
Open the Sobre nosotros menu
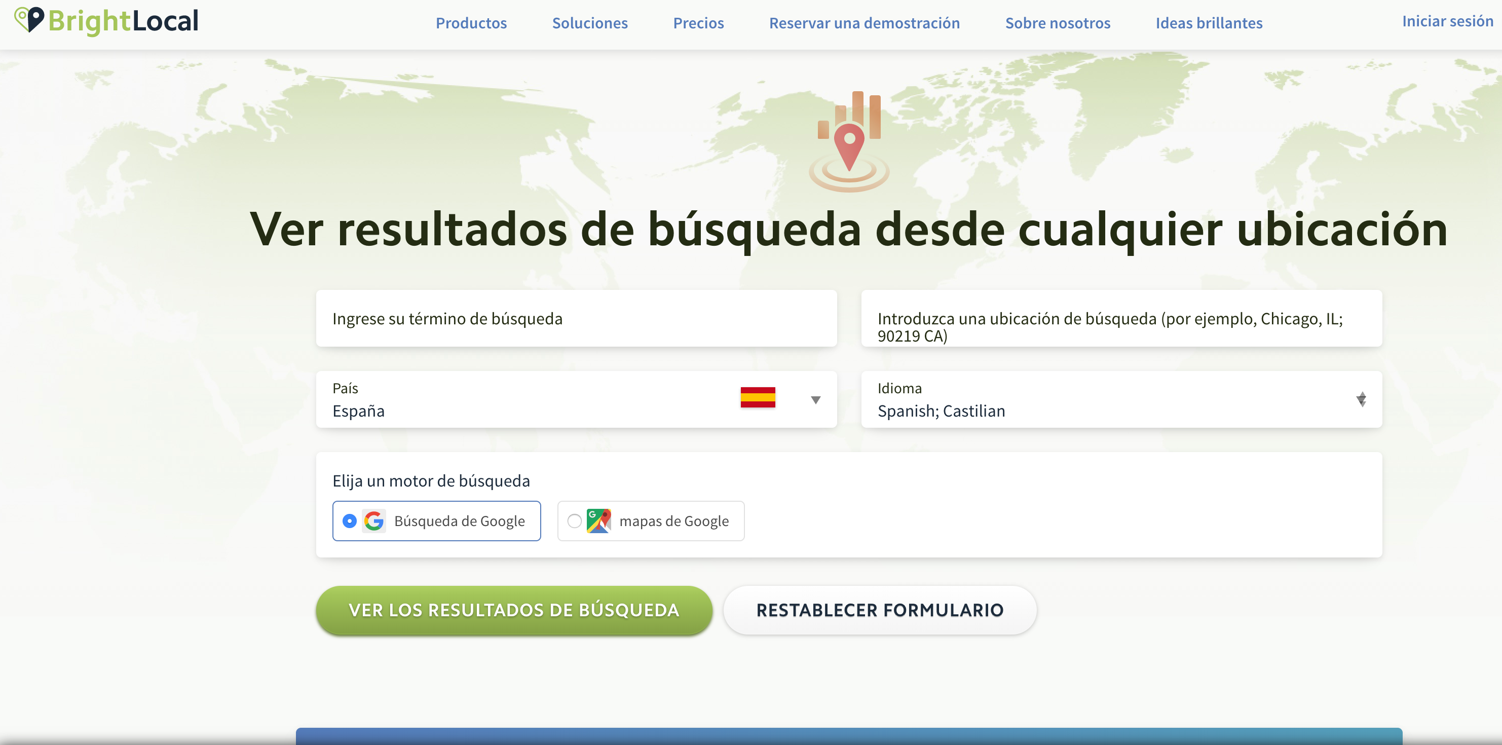[x=1057, y=23]
